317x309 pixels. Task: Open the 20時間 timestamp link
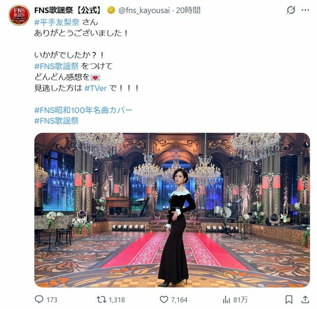pyautogui.click(x=188, y=10)
